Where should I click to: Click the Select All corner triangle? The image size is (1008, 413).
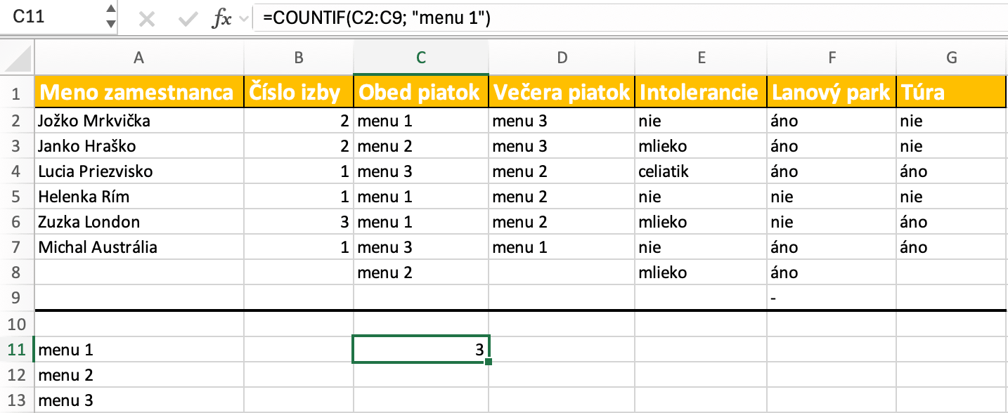pos(20,58)
